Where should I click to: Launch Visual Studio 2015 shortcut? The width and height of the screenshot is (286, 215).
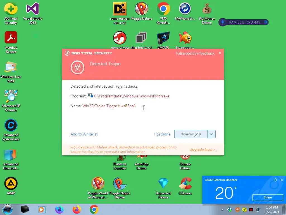tap(33, 13)
